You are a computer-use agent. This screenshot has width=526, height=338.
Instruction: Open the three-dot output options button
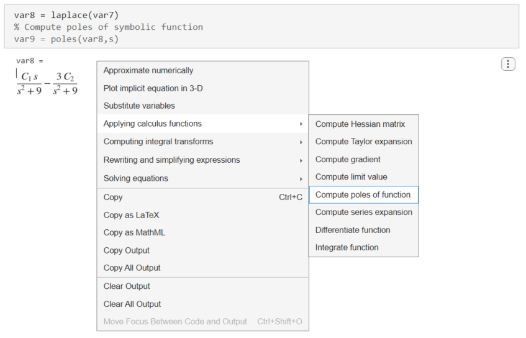click(x=508, y=64)
